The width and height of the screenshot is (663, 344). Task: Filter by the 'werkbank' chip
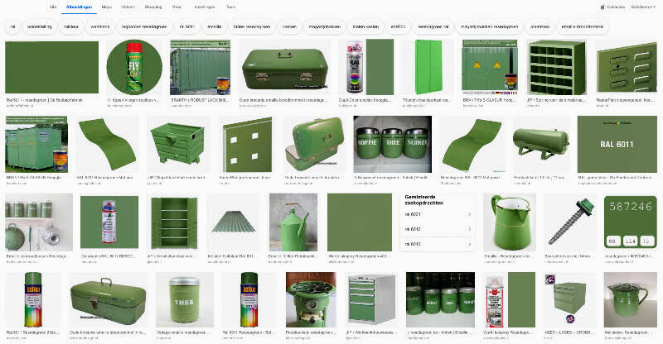(x=99, y=26)
